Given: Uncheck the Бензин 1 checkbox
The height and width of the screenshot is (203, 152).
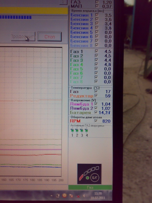Looking at the screenshot, I should tap(97, 15).
